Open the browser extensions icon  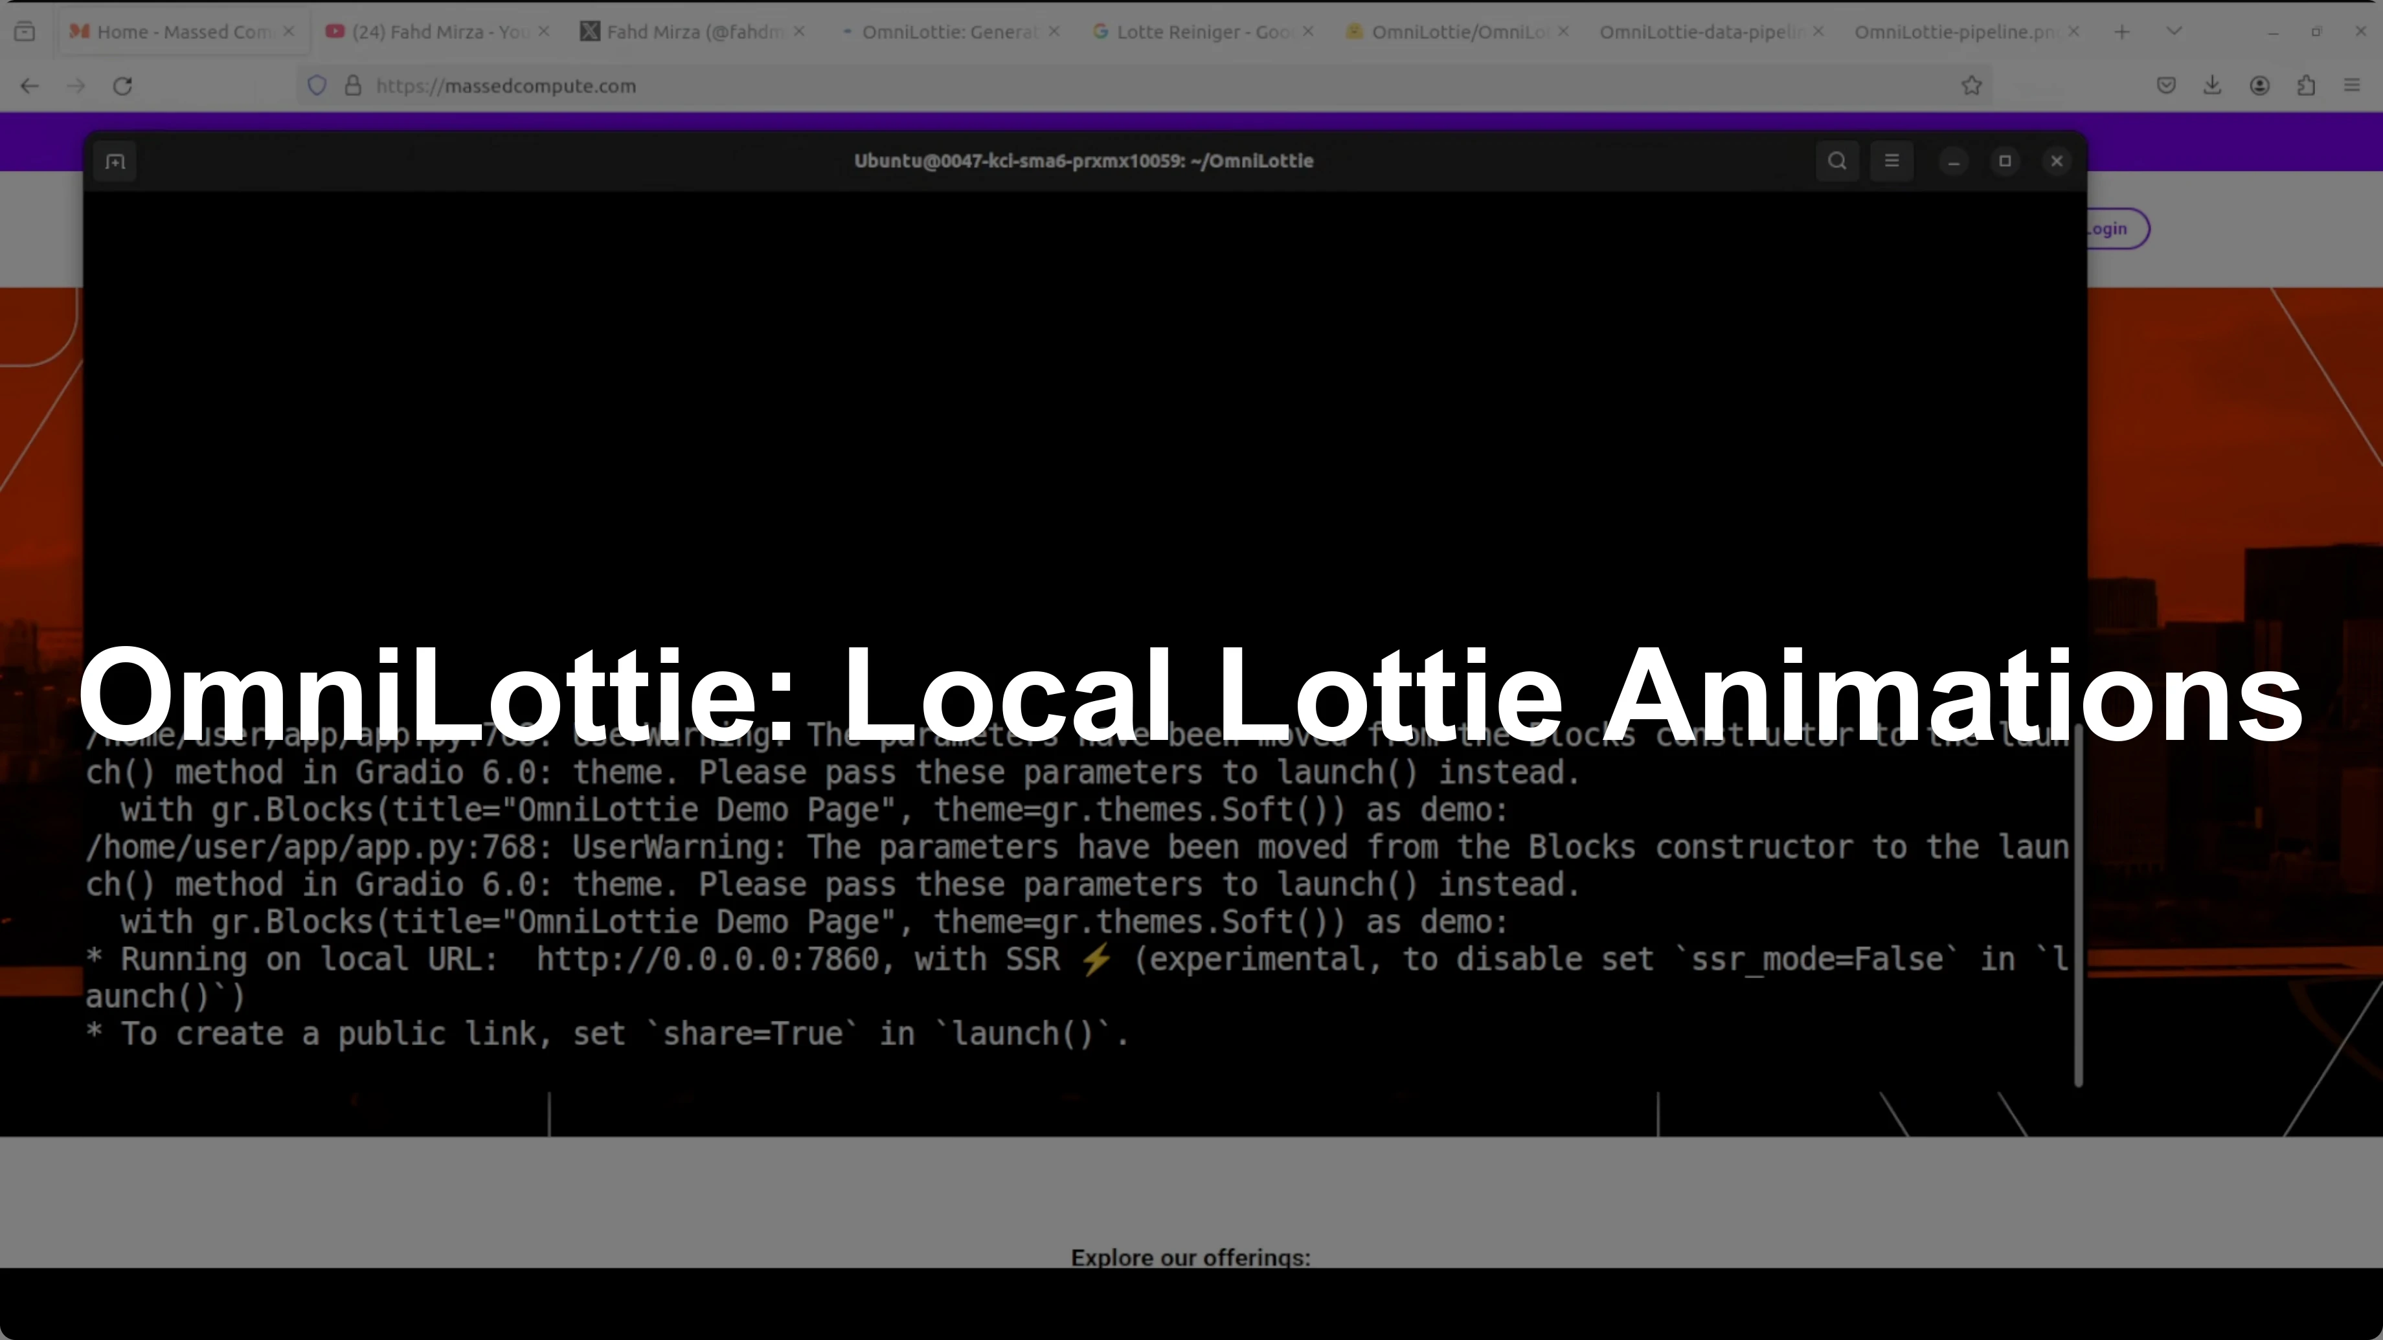pyautogui.click(x=2306, y=85)
